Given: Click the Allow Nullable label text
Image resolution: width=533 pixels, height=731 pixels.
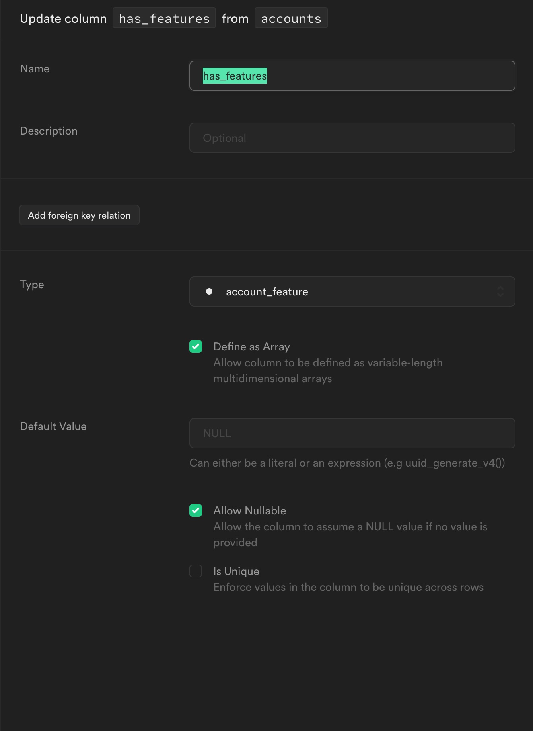Looking at the screenshot, I should [x=249, y=511].
